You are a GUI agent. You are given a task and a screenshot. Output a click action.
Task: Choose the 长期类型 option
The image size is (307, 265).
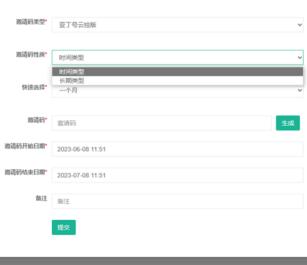(177, 80)
